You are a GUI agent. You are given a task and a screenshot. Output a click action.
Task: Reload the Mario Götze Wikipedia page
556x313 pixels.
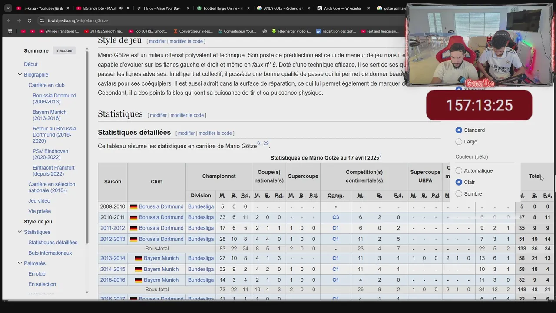pos(30,20)
